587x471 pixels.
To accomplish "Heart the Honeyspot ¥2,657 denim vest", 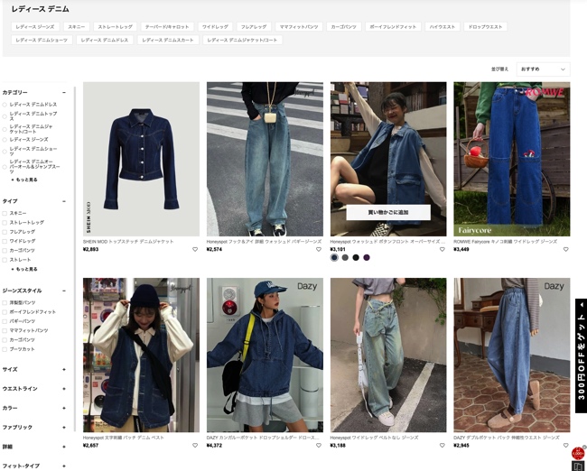I will (x=195, y=445).
